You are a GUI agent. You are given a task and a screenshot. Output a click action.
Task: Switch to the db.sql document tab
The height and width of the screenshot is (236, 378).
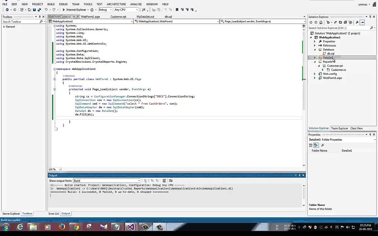click(x=168, y=17)
